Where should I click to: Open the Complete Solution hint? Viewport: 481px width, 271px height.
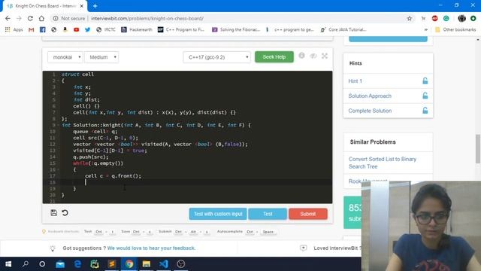point(370,111)
